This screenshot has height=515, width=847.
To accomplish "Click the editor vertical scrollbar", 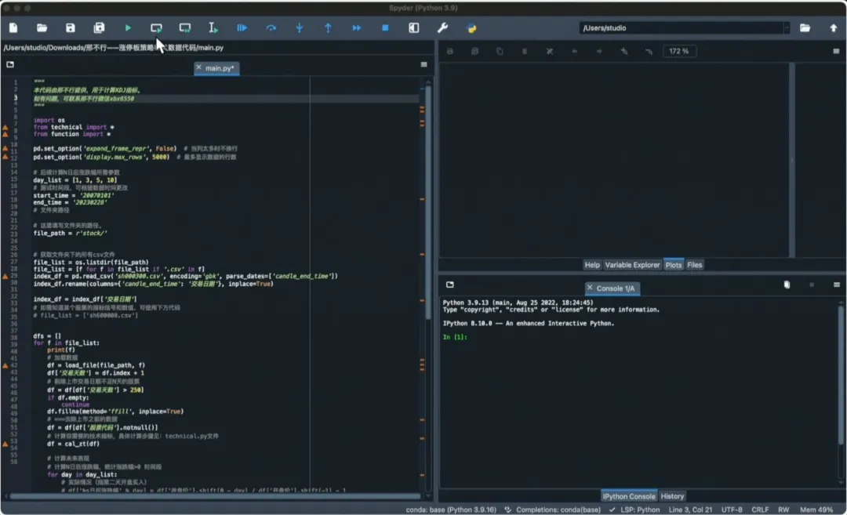I will pyautogui.click(x=428, y=202).
